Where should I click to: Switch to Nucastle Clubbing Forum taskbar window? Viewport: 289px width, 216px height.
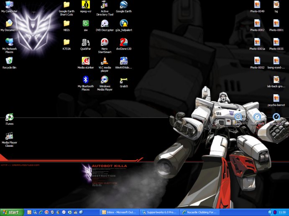tap(199, 212)
